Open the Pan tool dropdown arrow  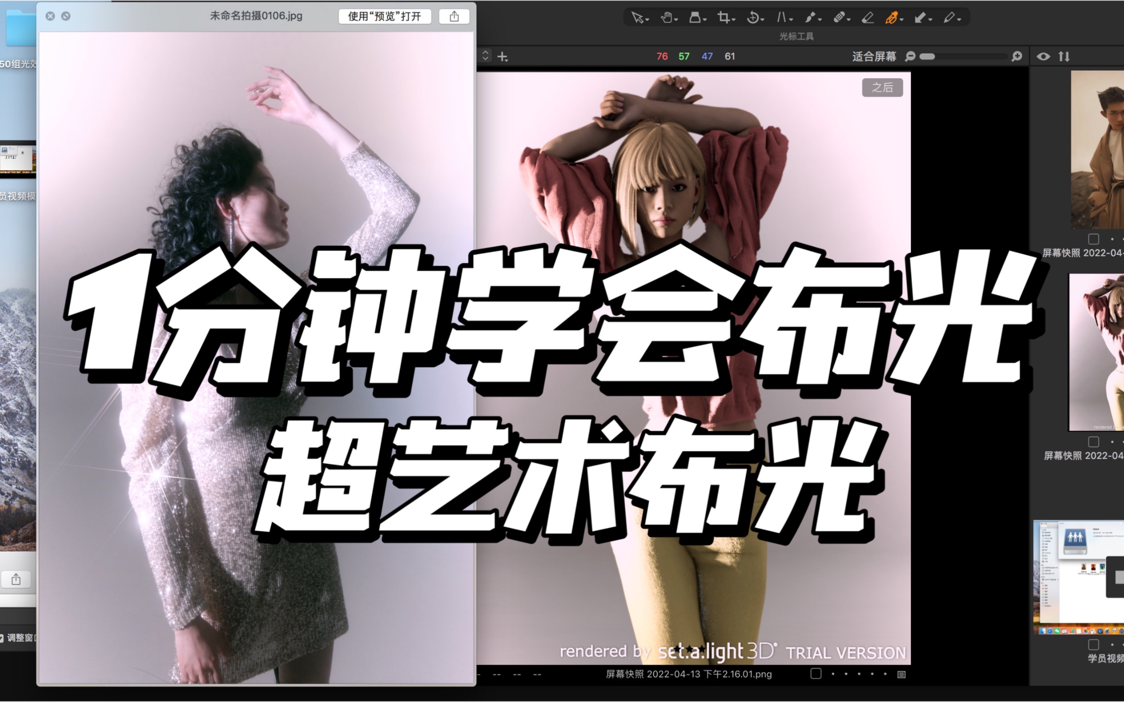(676, 20)
